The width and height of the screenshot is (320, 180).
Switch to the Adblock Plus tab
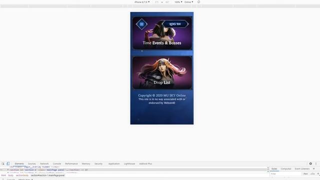pos(145,163)
